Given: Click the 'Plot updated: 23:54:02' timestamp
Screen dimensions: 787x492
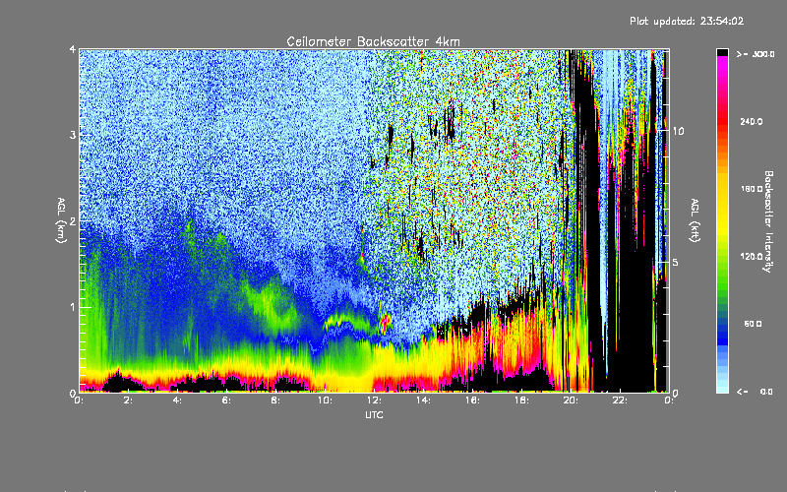Looking at the screenshot, I should [687, 21].
